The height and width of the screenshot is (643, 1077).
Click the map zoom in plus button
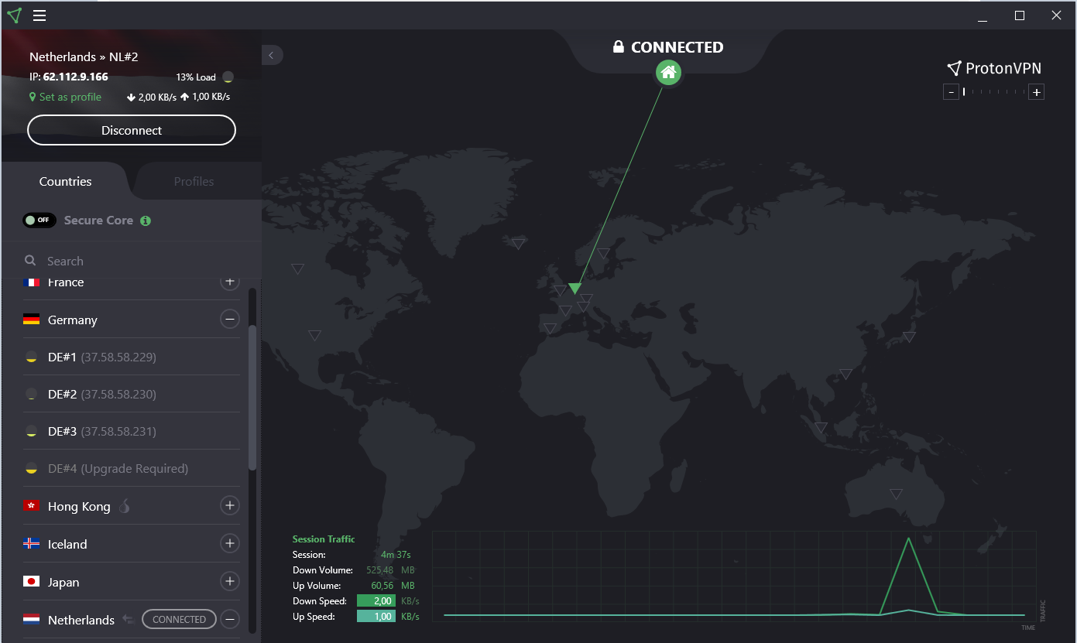pos(1037,92)
